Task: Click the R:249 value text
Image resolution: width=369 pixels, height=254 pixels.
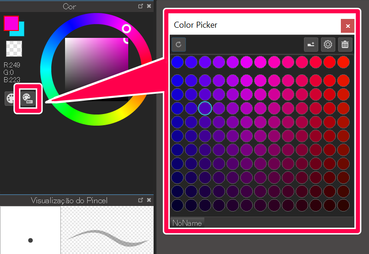Action: pyautogui.click(x=12, y=65)
